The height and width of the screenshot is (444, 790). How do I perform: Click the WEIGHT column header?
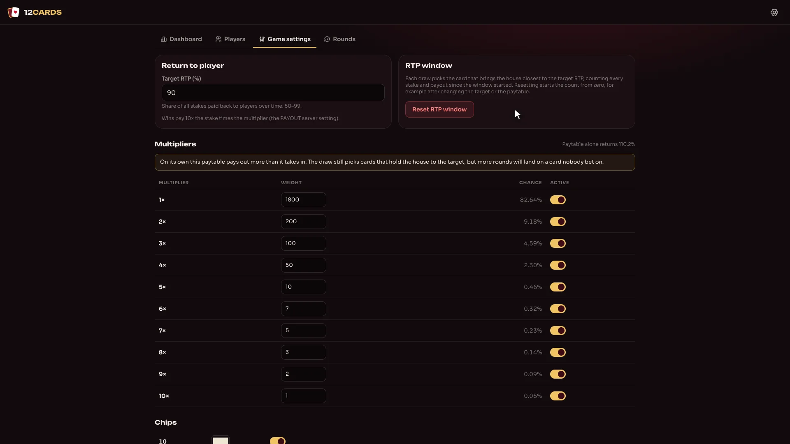(291, 183)
